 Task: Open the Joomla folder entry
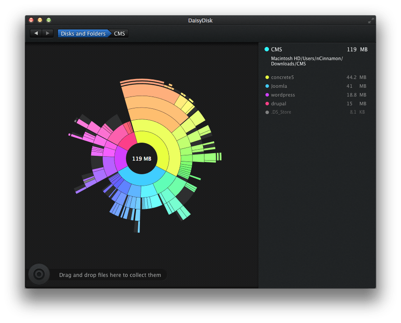coord(279,86)
